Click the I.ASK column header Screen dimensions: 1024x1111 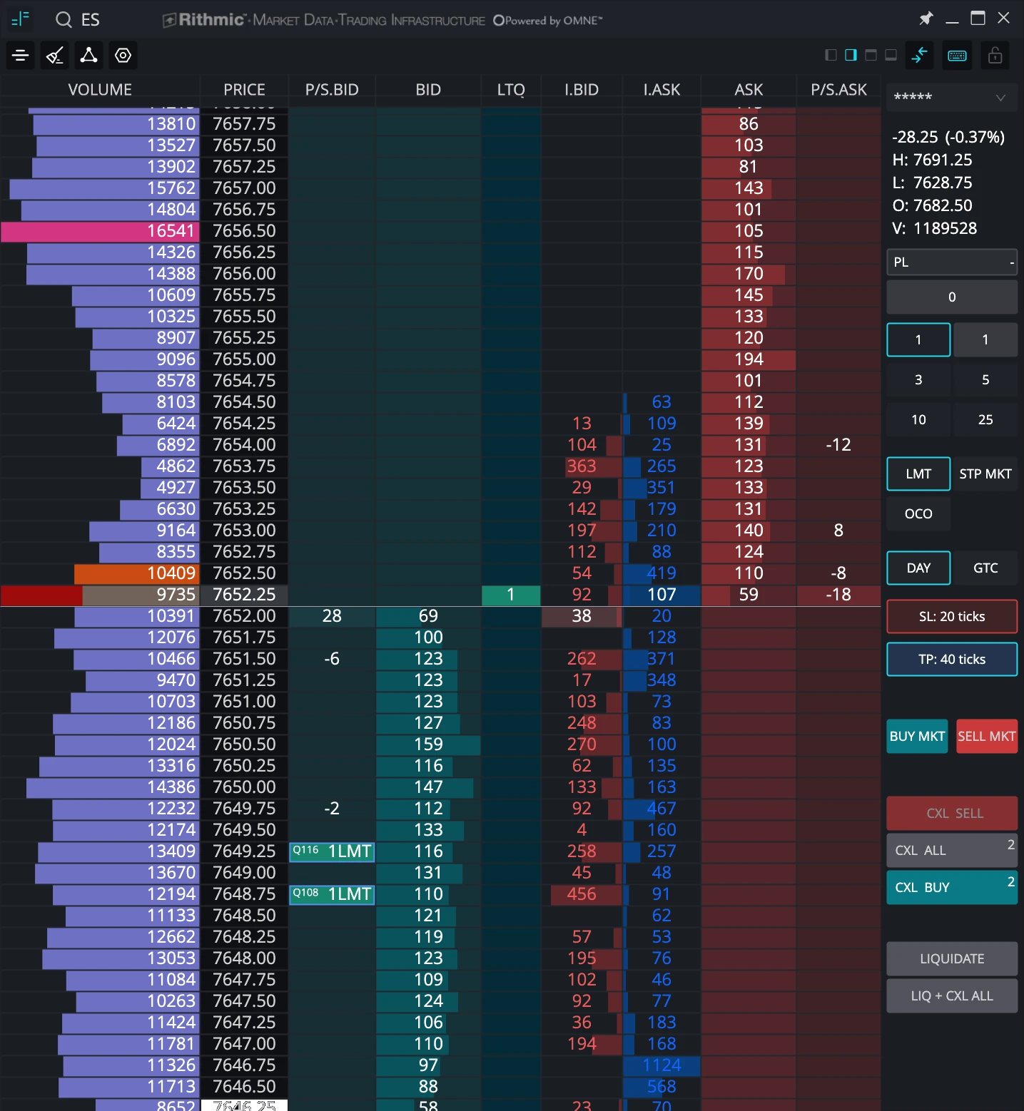coord(661,90)
